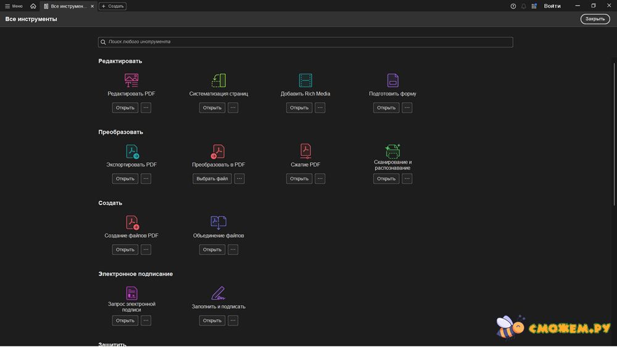Open the Меню hamburger menu
The width and height of the screenshot is (617, 347).
[14, 6]
